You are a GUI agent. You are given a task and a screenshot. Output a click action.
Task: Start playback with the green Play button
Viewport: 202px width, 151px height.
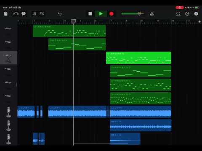(x=101, y=14)
